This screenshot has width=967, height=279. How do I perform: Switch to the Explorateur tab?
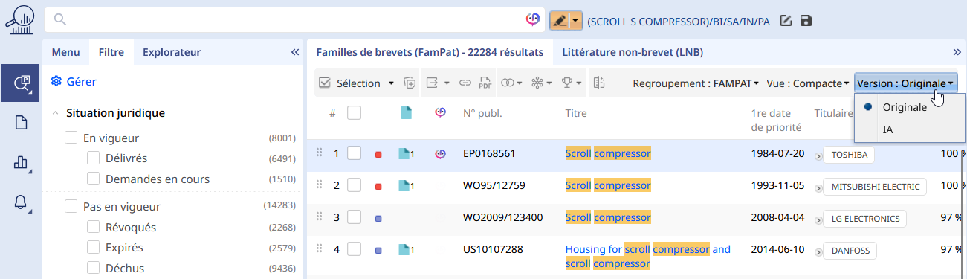point(172,52)
